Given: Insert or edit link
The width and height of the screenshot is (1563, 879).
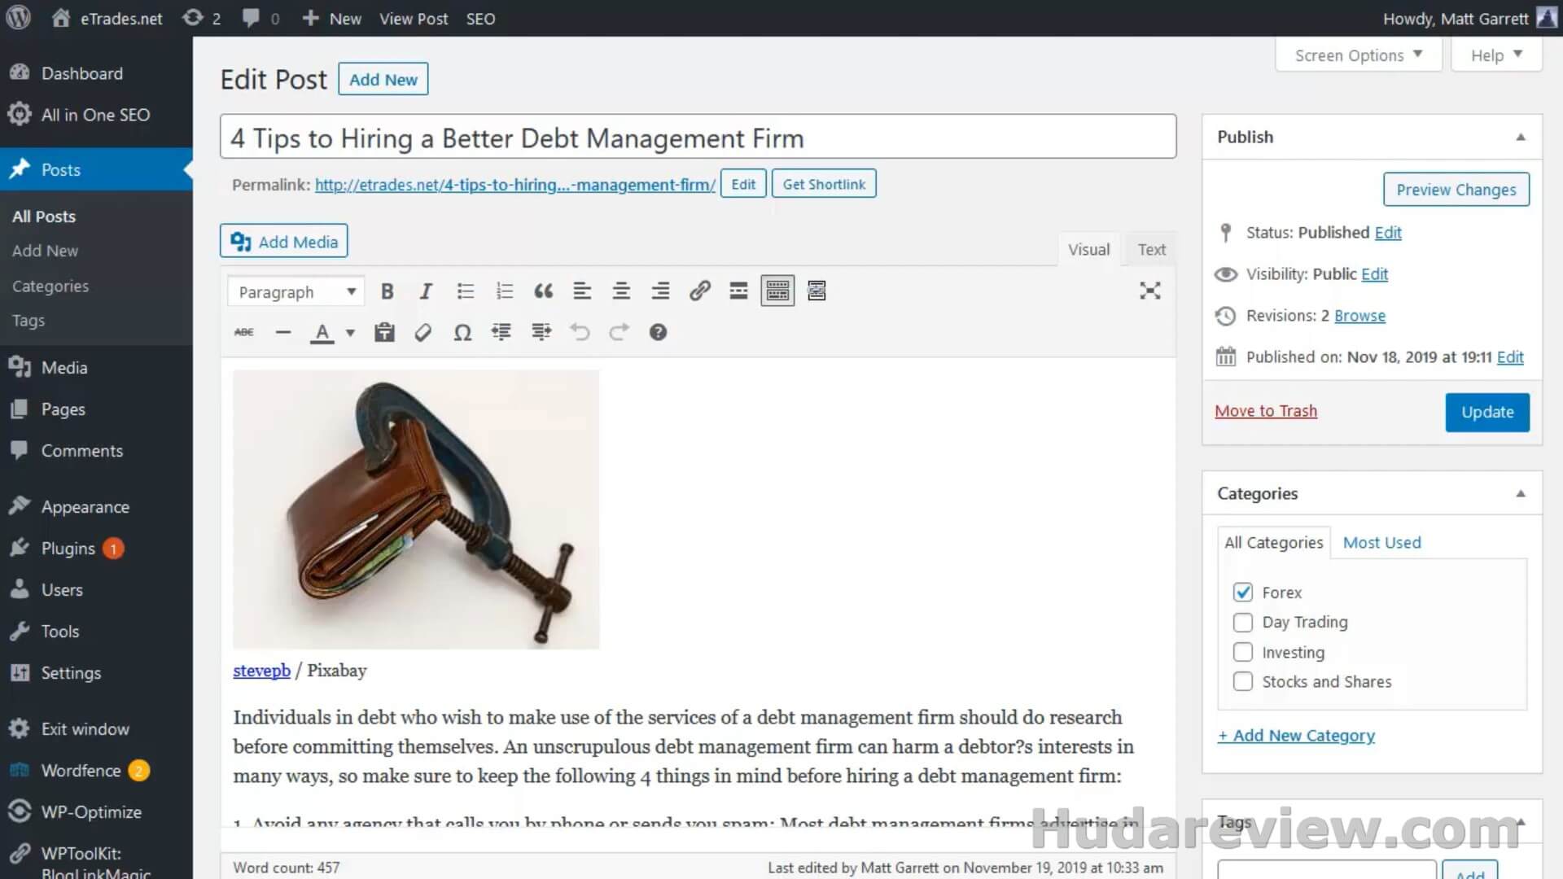Looking at the screenshot, I should point(699,291).
